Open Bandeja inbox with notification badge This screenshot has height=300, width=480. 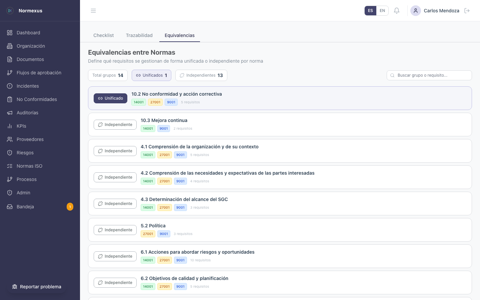point(25,207)
